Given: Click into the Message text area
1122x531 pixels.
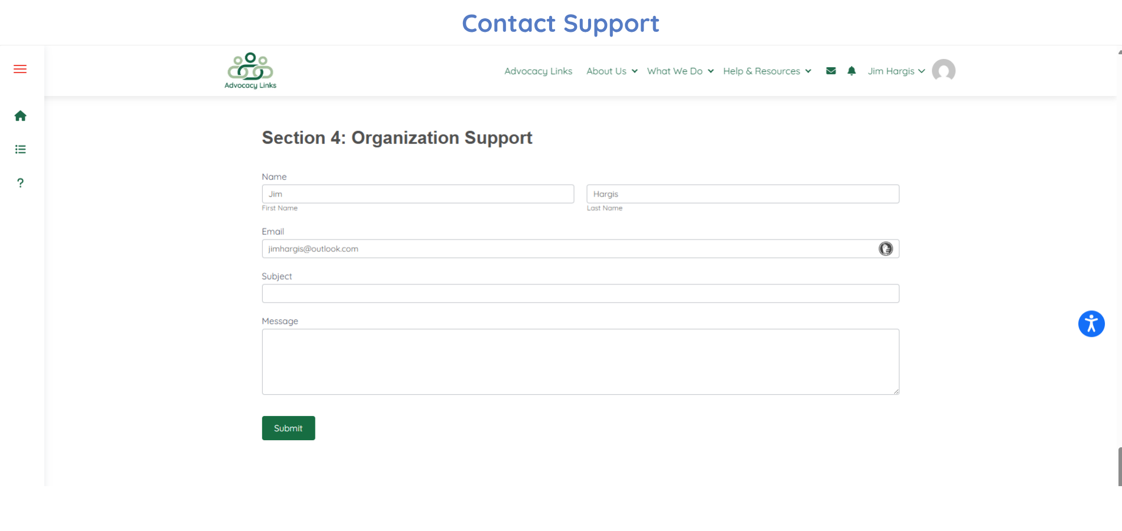Looking at the screenshot, I should pos(580,362).
